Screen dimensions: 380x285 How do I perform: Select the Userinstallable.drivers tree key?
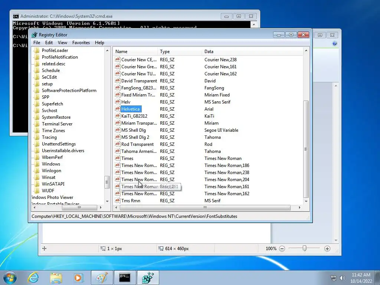click(x=63, y=151)
